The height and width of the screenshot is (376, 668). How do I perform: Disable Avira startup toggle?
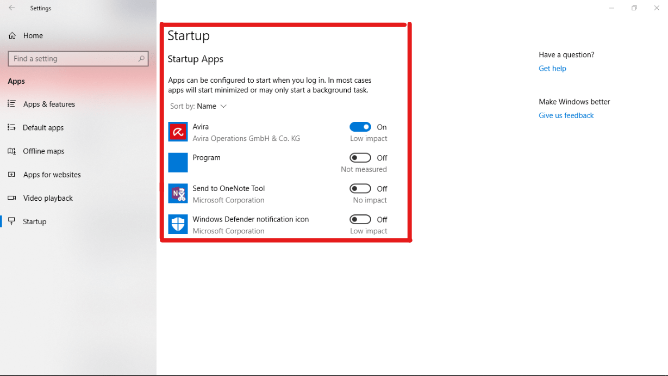click(x=360, y=127)
